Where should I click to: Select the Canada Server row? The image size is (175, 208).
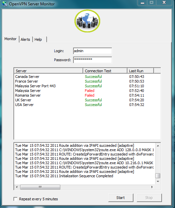click(87, 77)
